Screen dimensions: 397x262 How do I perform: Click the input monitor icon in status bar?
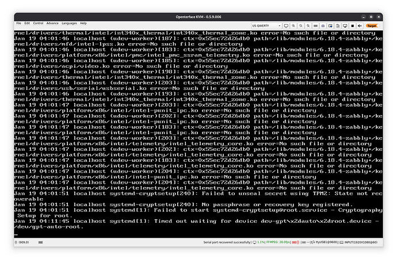342,242
